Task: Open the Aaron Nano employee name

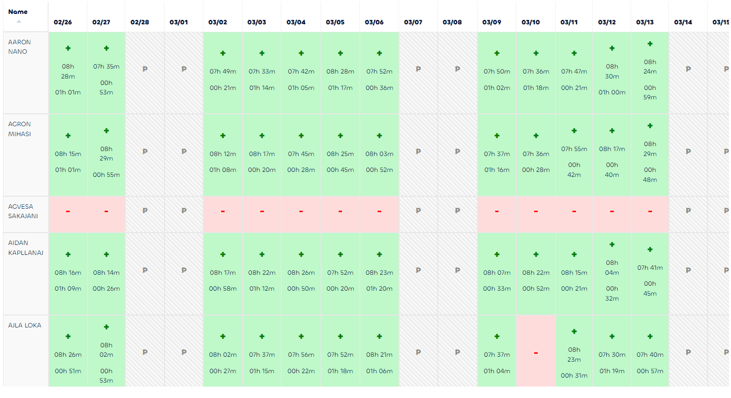Action: coord(18,47)
